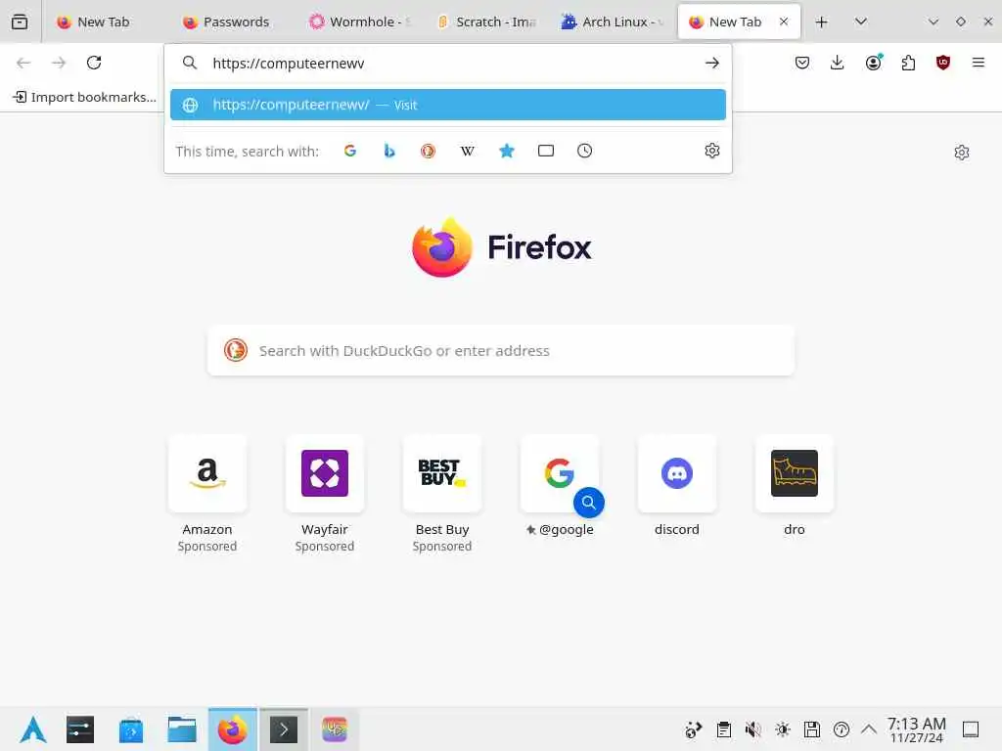Search this time with DuckDuckGo

coord(429,151)
